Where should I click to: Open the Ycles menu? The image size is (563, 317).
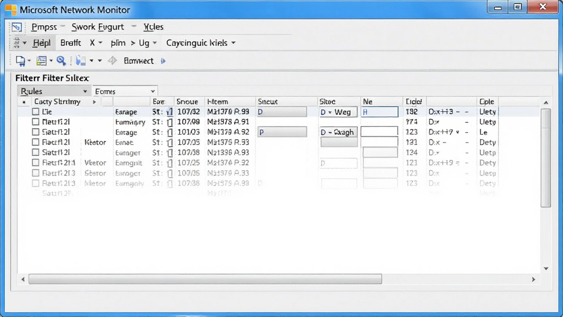[153, 27]
